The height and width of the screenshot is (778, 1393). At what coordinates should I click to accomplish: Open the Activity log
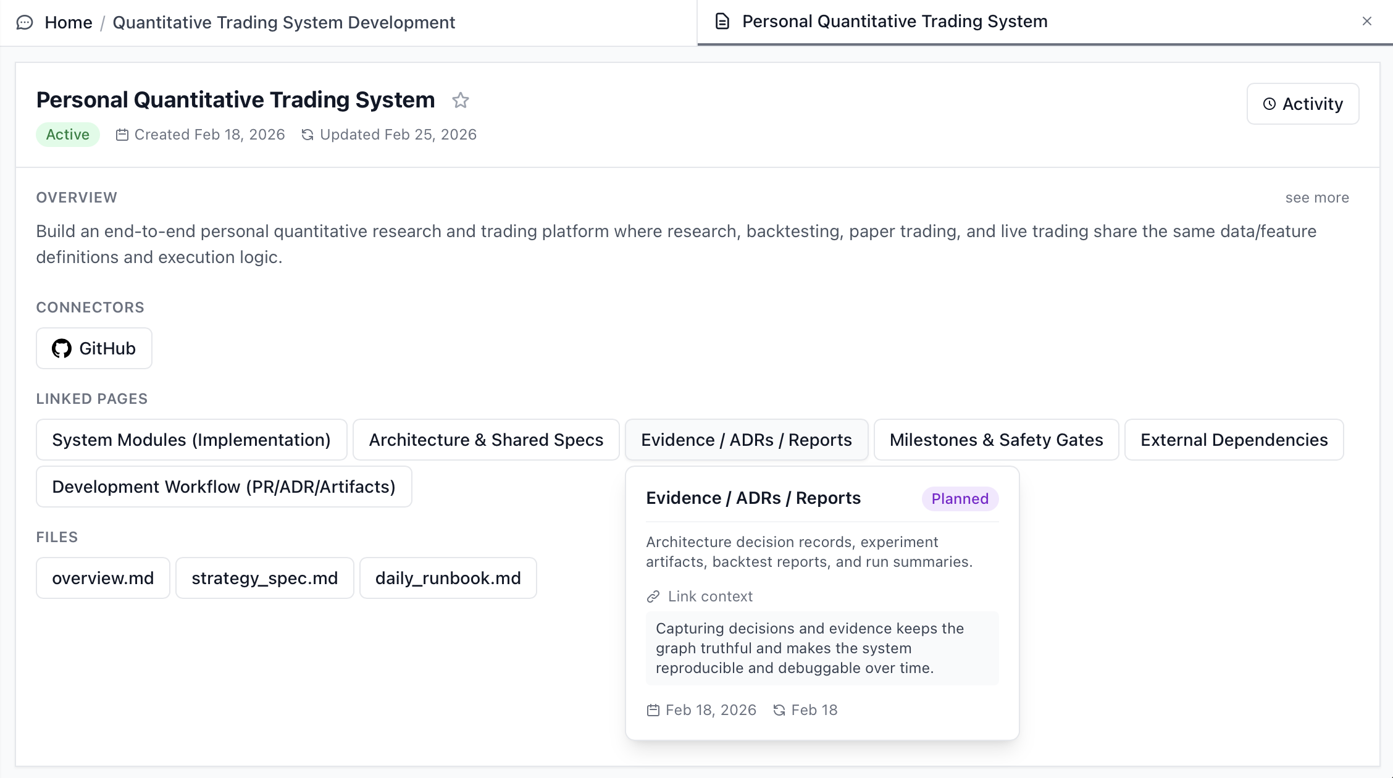point(1302,104)
